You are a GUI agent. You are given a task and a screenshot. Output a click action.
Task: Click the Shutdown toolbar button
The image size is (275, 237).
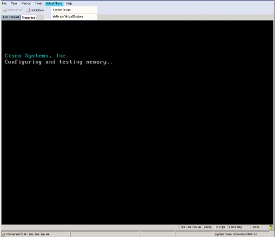click(x=35, y=10)
